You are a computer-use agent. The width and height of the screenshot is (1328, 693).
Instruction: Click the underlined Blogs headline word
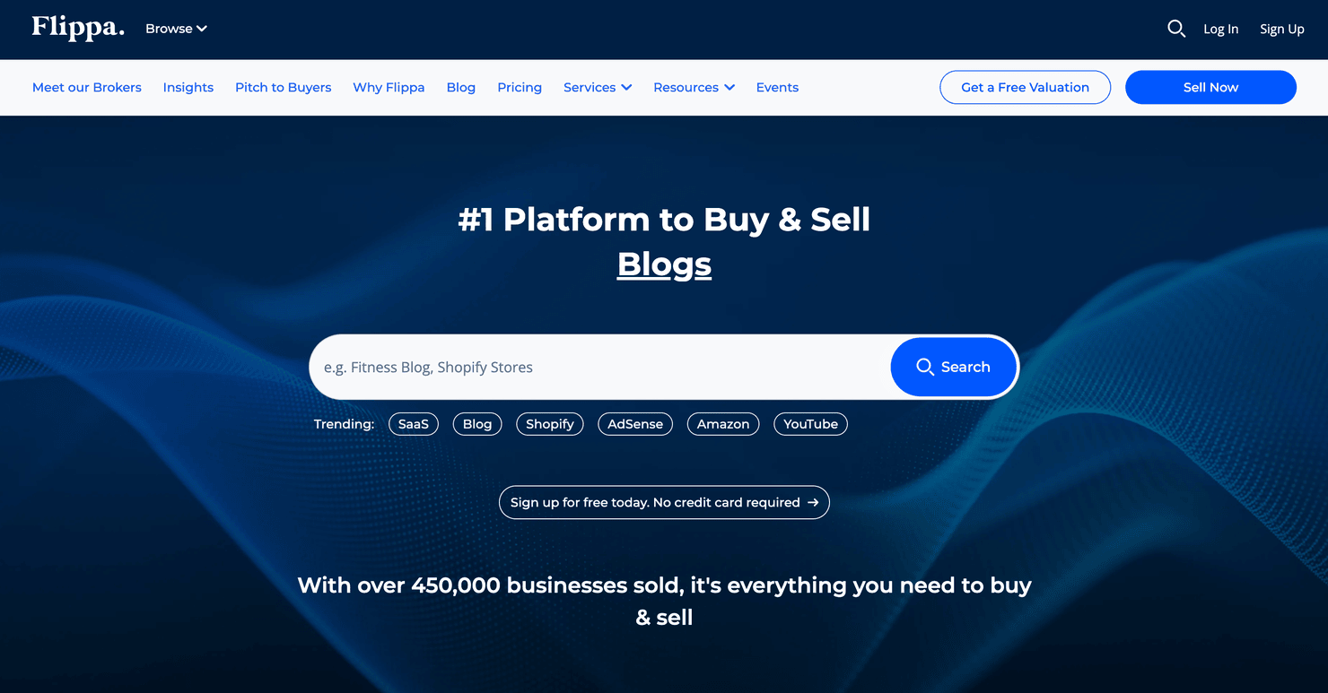[664, 264]
